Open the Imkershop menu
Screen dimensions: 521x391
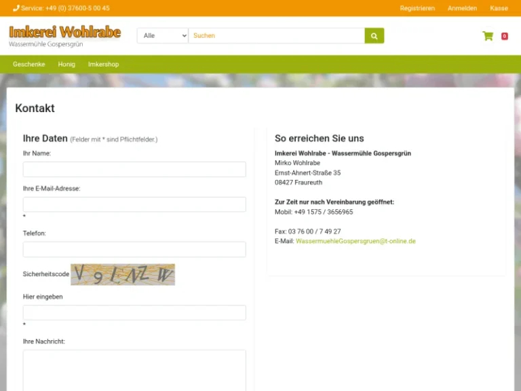coord(103,64)
